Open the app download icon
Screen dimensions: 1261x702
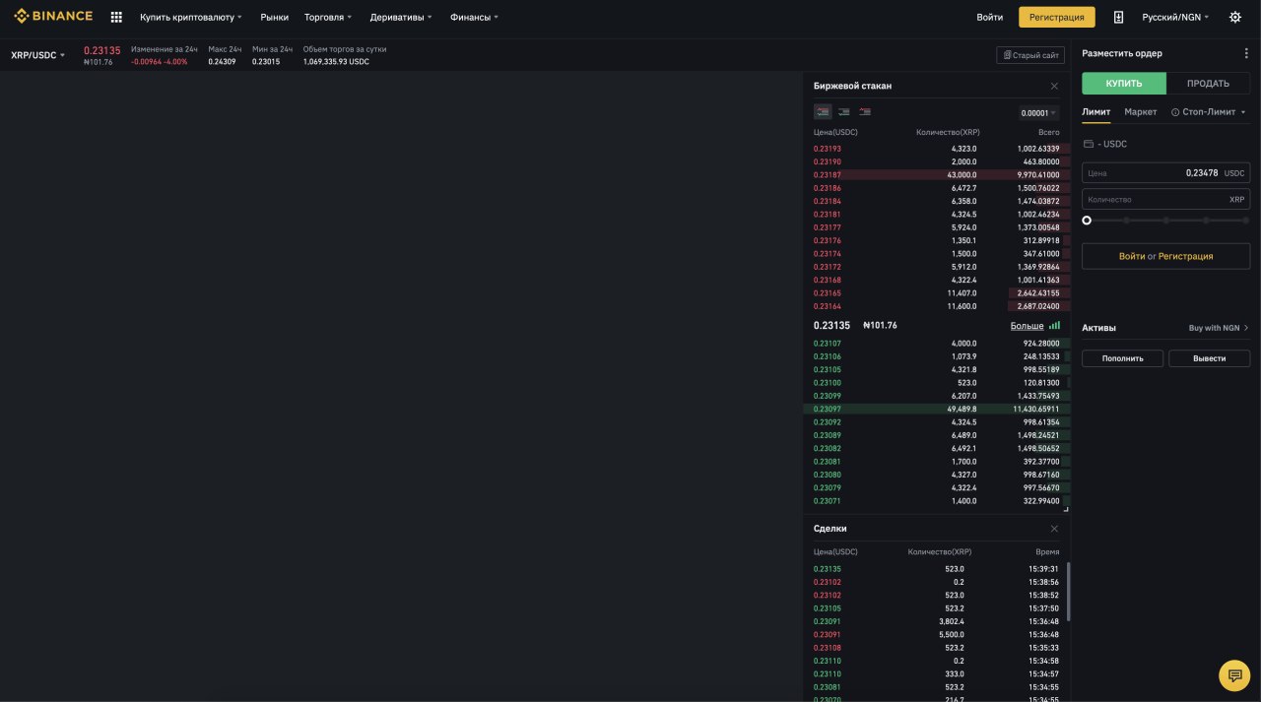tap(1118, 17)
